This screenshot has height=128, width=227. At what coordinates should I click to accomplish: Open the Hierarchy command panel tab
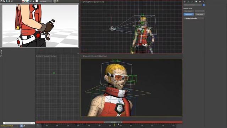pos(192,1)
